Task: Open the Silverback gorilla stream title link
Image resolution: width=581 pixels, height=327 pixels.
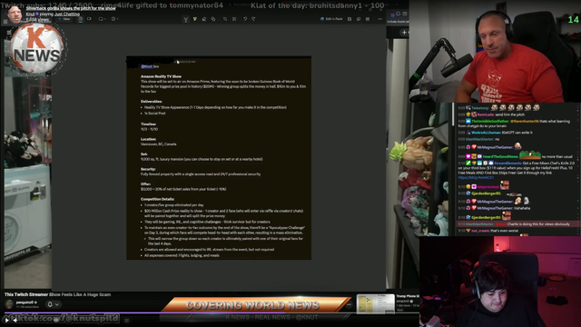Action: click(x=71, y=8)
